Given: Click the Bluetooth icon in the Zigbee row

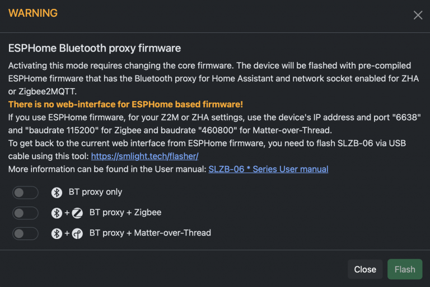Looking at the screenshot, I should (x=57, y=213).
